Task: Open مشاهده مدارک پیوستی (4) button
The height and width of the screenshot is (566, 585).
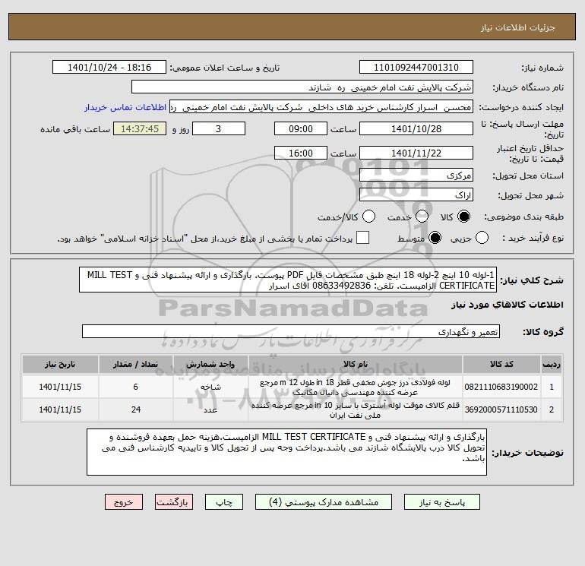Action: [324, 502]
